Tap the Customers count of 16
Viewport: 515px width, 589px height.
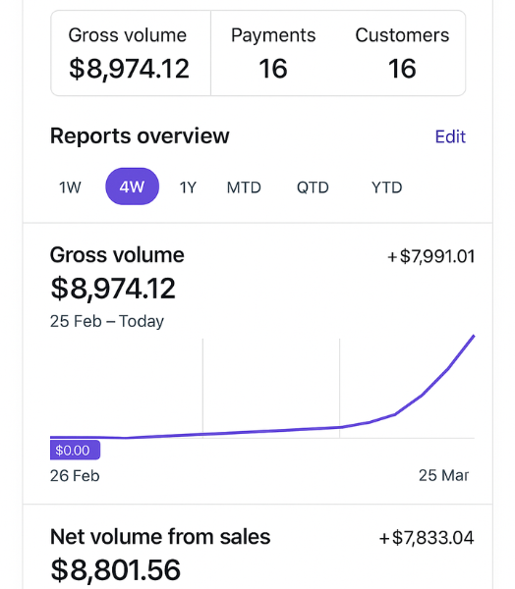402,69
